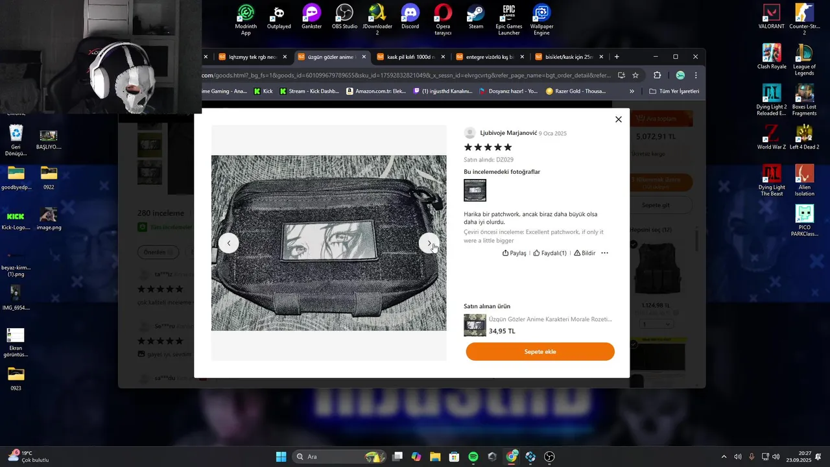The height and width of the screenshot is (467, 830).
Task: Open the 0923 desktop folder
Action: [x=16, y=379]
